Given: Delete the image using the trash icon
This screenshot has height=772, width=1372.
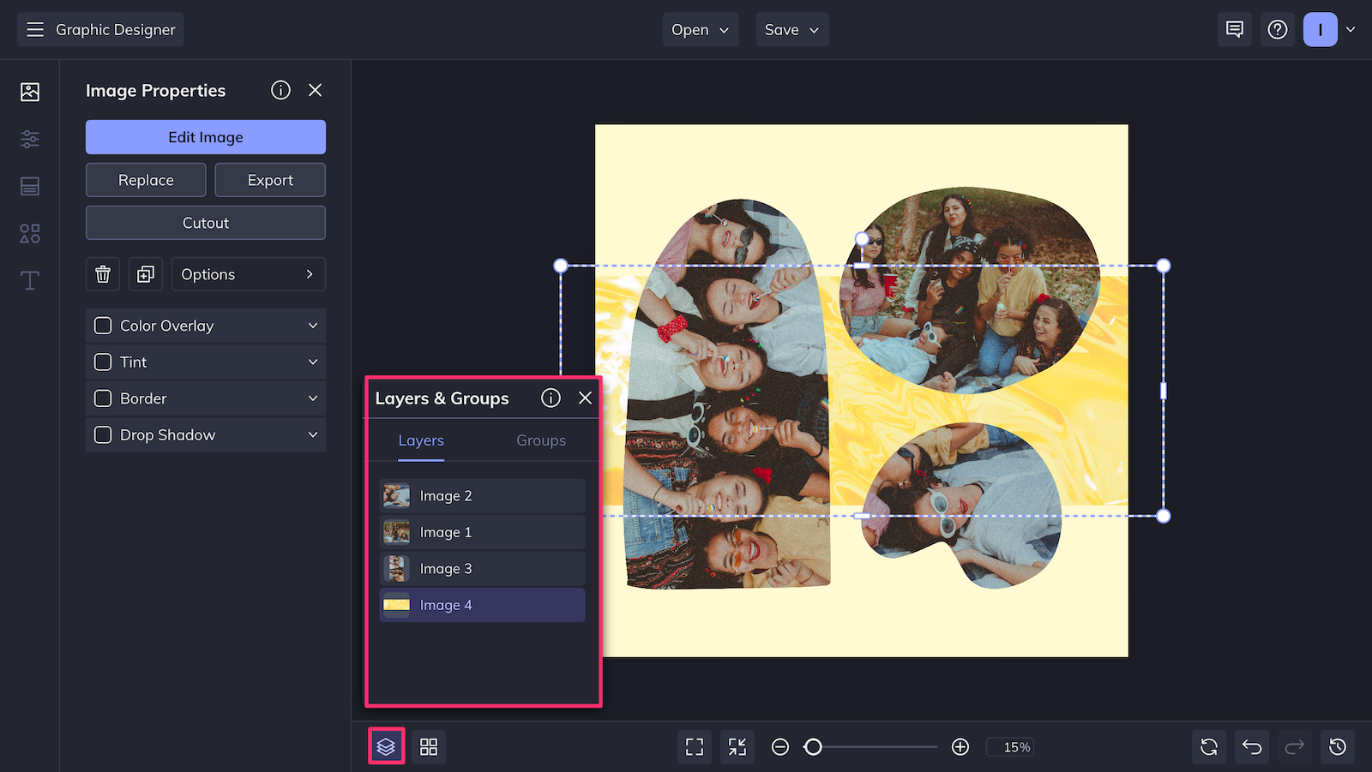Looking at the screenshot, I should [x=103, y=274].
